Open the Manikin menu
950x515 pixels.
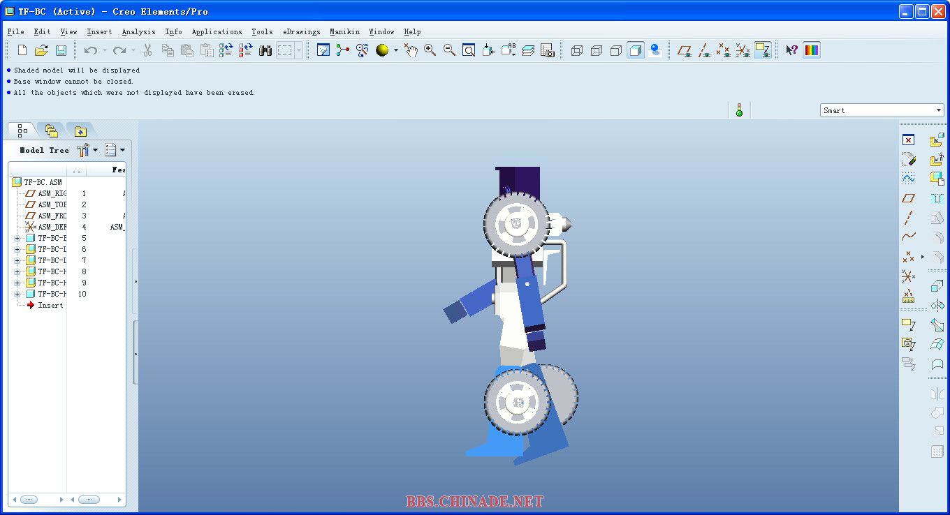point(344,31)
